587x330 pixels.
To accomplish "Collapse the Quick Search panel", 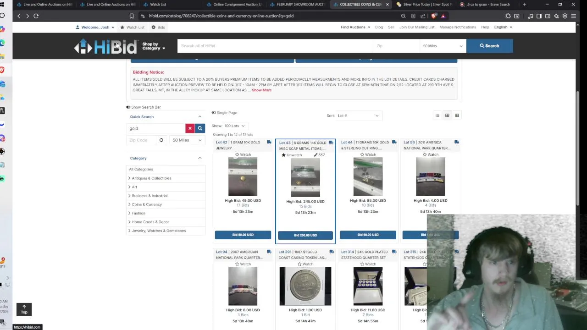I will (199, 117).
